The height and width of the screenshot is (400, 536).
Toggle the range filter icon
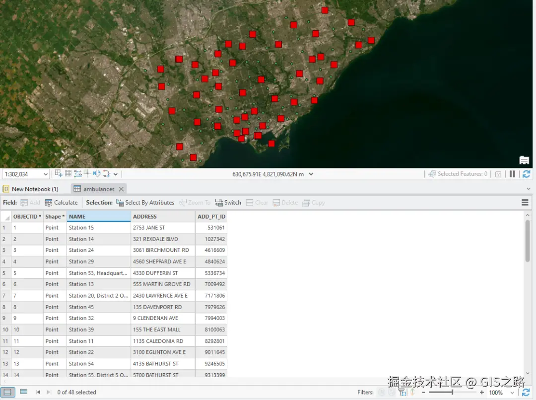[x=392, y=393]
